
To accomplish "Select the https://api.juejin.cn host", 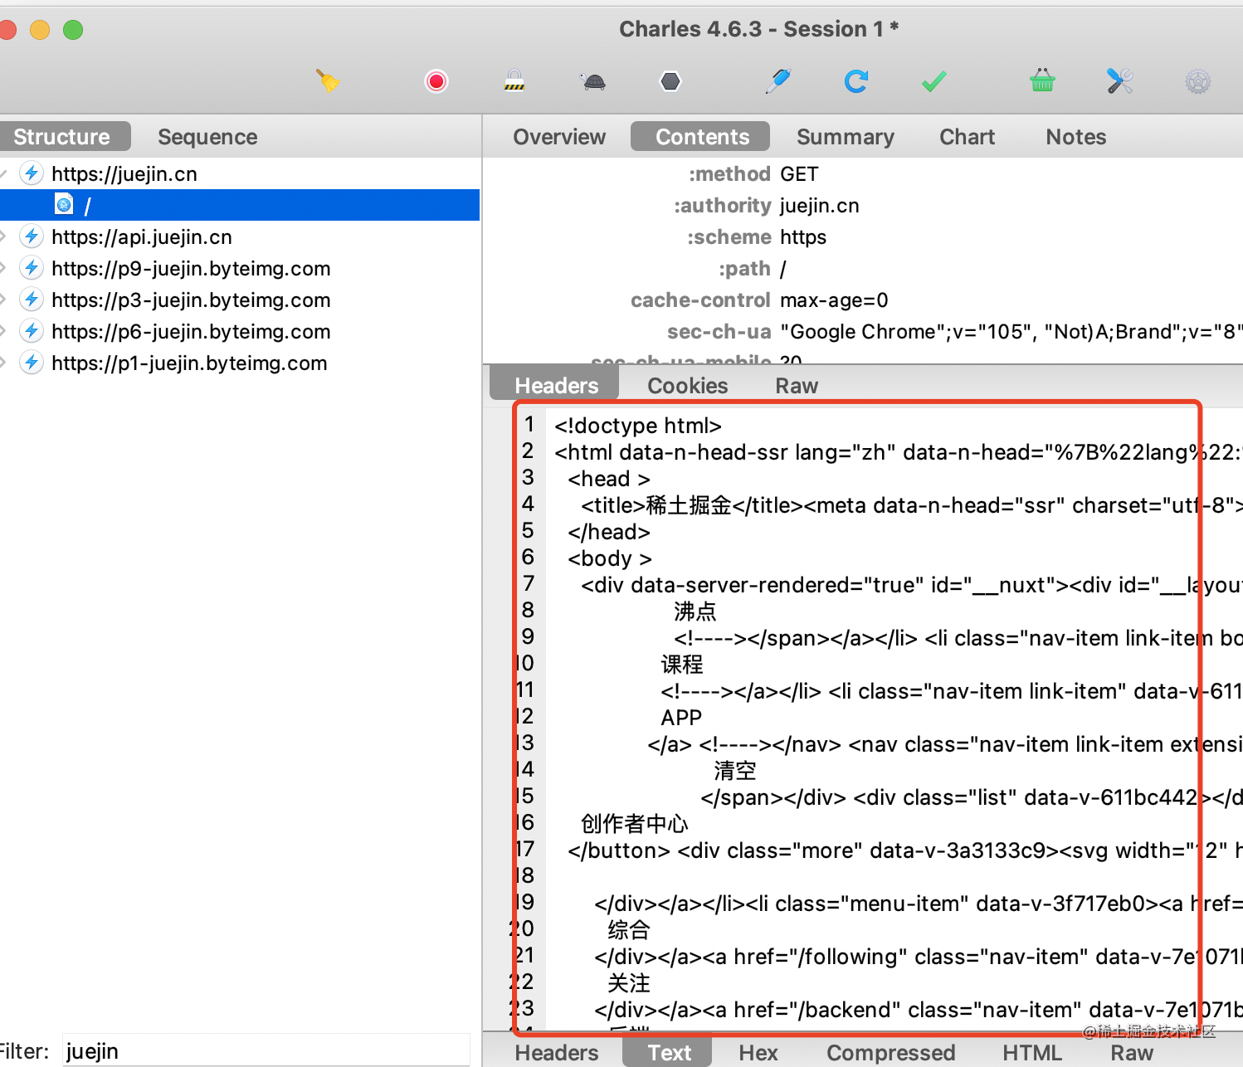I will [x=142, y=237].
